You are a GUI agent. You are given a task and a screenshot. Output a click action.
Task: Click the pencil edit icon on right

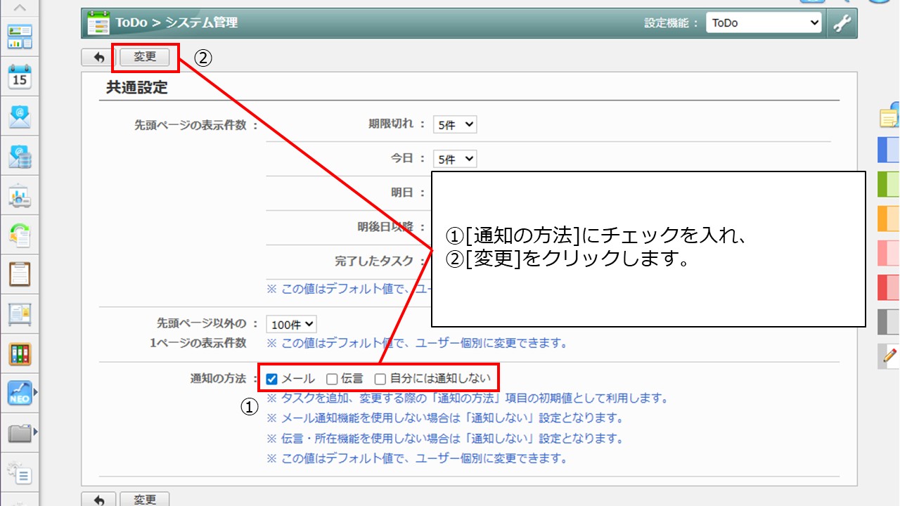889,356
